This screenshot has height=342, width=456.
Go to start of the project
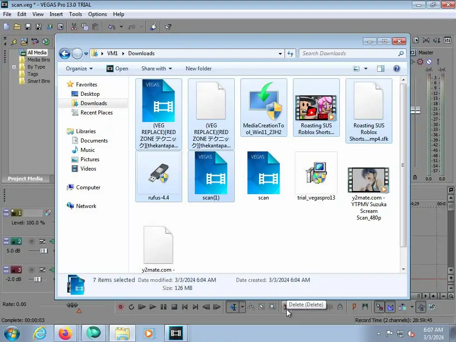[x=185, y=307]
